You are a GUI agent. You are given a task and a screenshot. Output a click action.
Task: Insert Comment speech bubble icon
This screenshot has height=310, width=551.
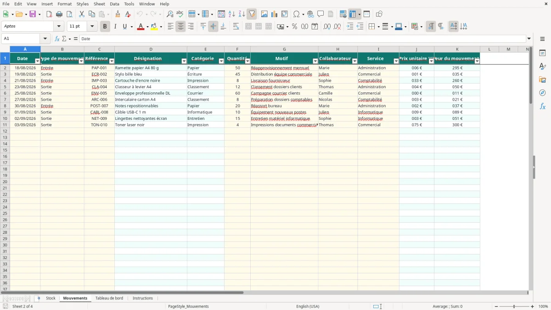point(320,14)
